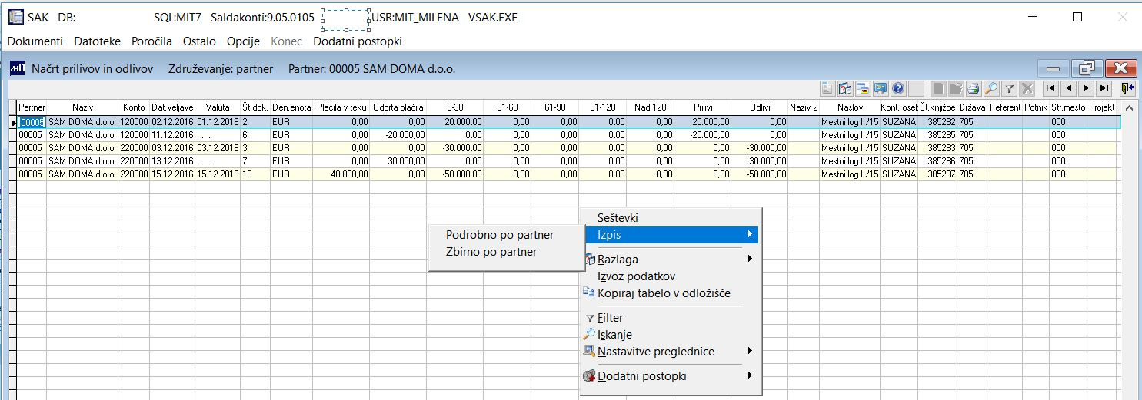This screenshot has width=1142, height=400.
Task: Open Dodatni postopki in the menu bar
Action: (358, 41)
